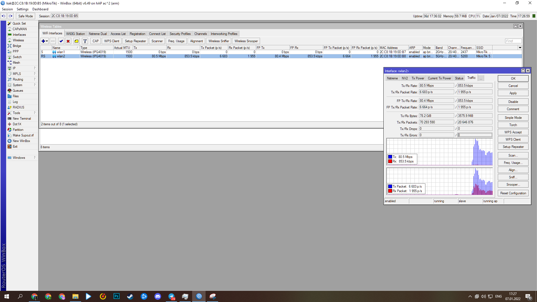Disable interface with the red X icon

(68, 41)
